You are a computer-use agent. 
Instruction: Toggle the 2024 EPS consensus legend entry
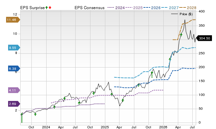point(116,8)
